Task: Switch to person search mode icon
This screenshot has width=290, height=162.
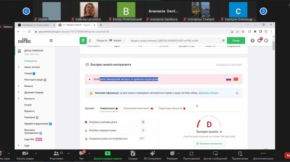Action: (90, 40)
